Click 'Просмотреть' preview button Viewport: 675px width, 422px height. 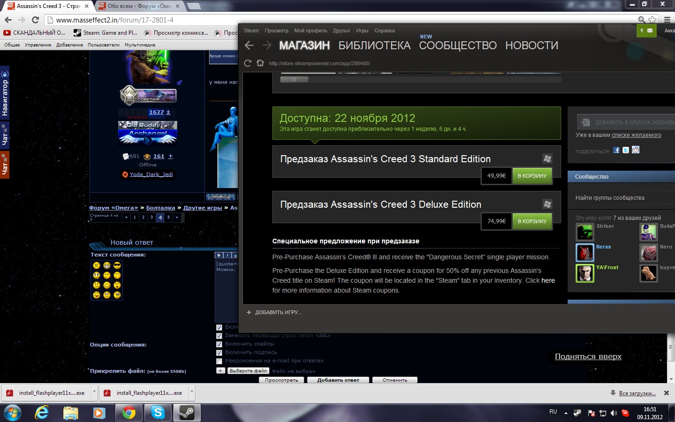pyautogui.click(x=281, y=380)
